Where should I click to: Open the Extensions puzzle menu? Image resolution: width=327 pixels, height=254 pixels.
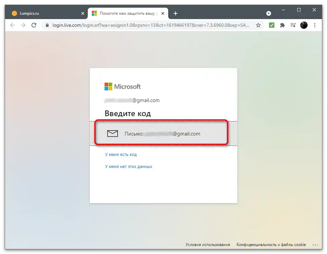(x=282, y=25)
